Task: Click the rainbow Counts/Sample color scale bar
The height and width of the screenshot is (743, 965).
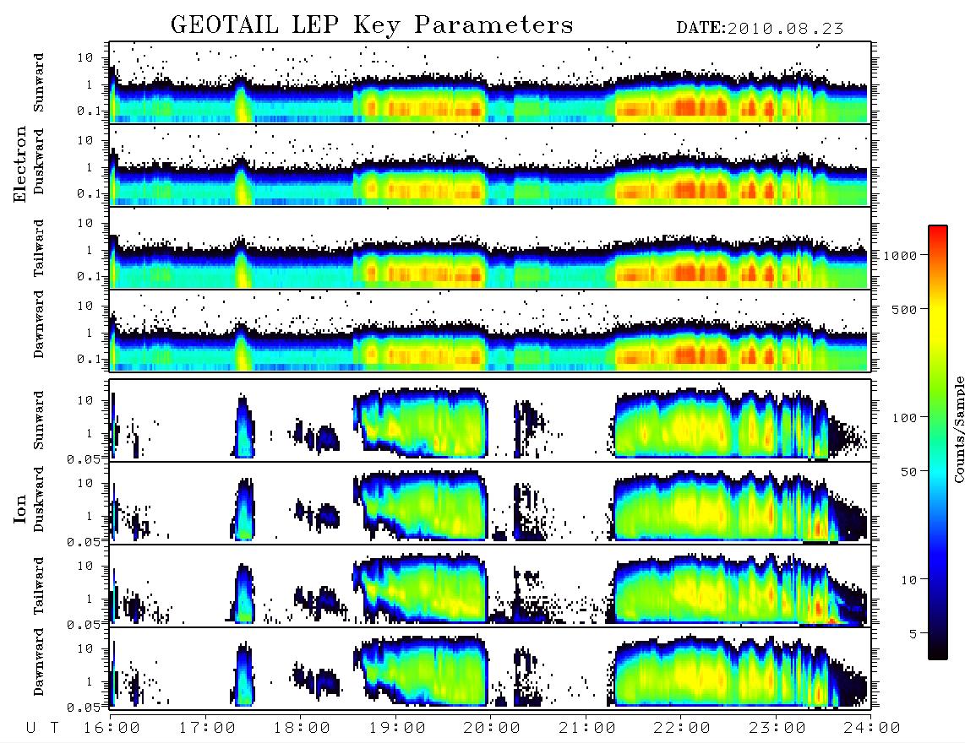Action: tap(938, 442)
